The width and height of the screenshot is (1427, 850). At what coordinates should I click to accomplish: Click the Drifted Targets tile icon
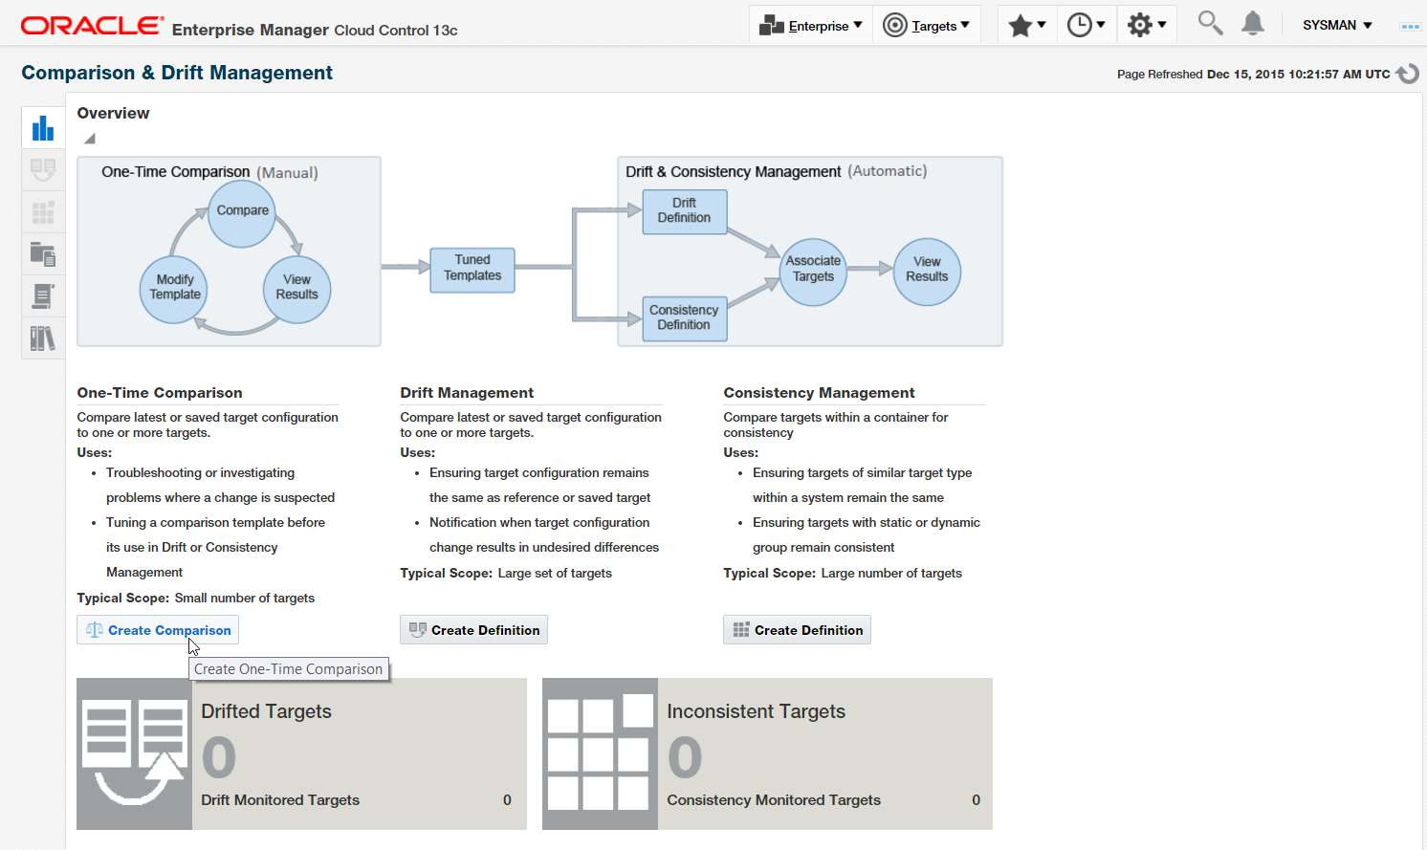pyautogui.click(x=135, y=753)
